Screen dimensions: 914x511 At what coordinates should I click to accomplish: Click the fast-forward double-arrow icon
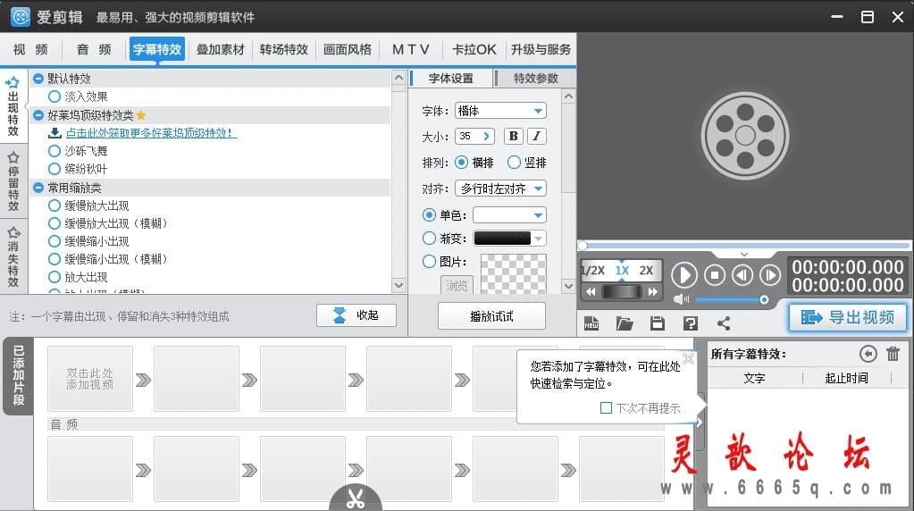pos(652,291)
